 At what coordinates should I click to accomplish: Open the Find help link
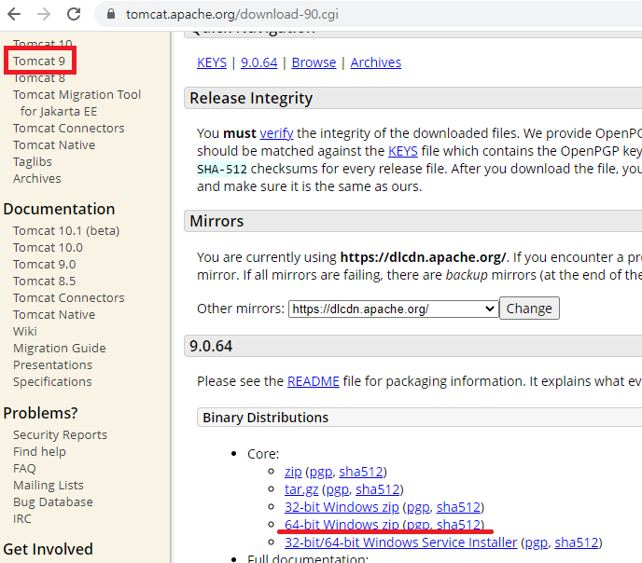coord(39,452)
